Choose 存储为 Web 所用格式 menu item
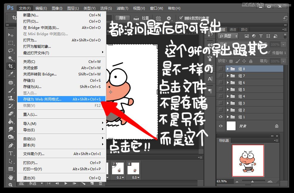Image resolution: width=294 pixels, height=193 pixels. 61,99
